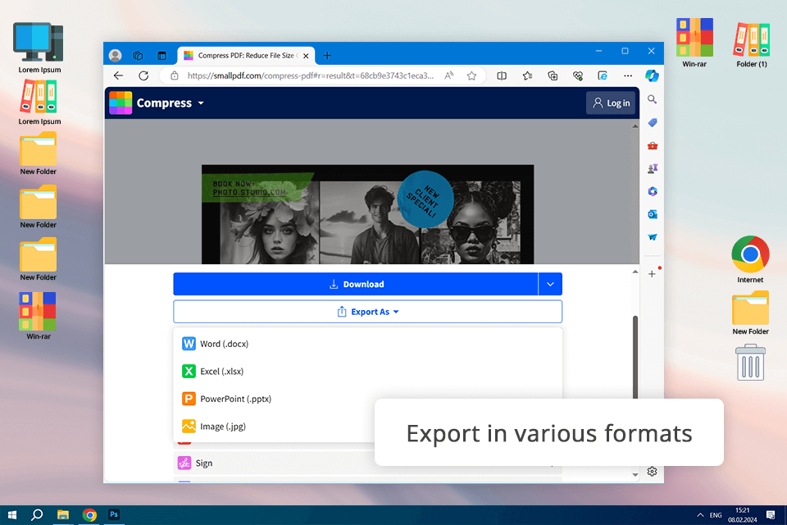
Task: Open Edge Settings and more menu
Action: tap(628, 75)
